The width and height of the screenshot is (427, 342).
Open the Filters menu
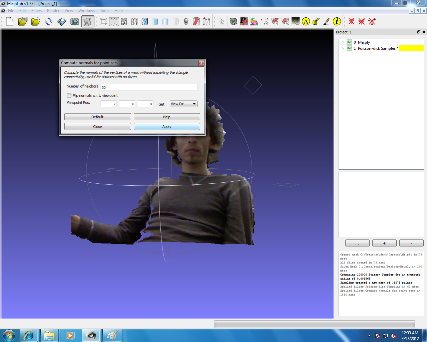pos(36,11)
